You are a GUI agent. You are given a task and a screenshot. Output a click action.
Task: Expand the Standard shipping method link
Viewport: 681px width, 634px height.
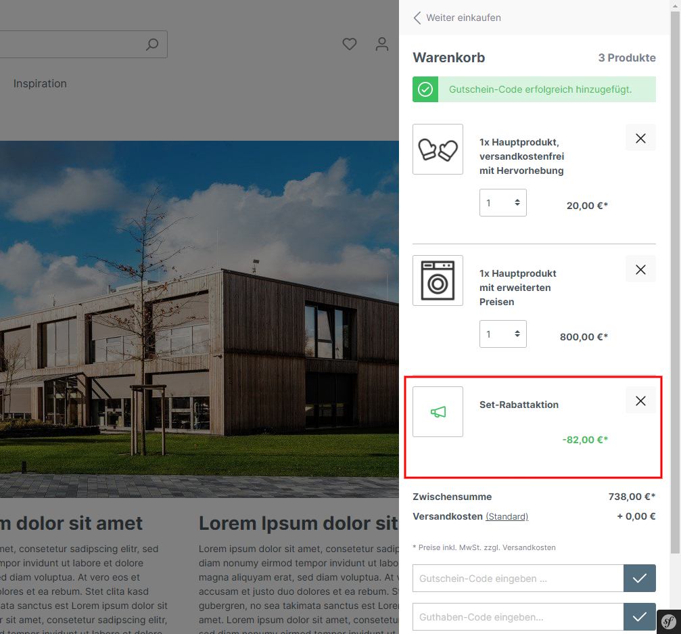click(507, 516)
